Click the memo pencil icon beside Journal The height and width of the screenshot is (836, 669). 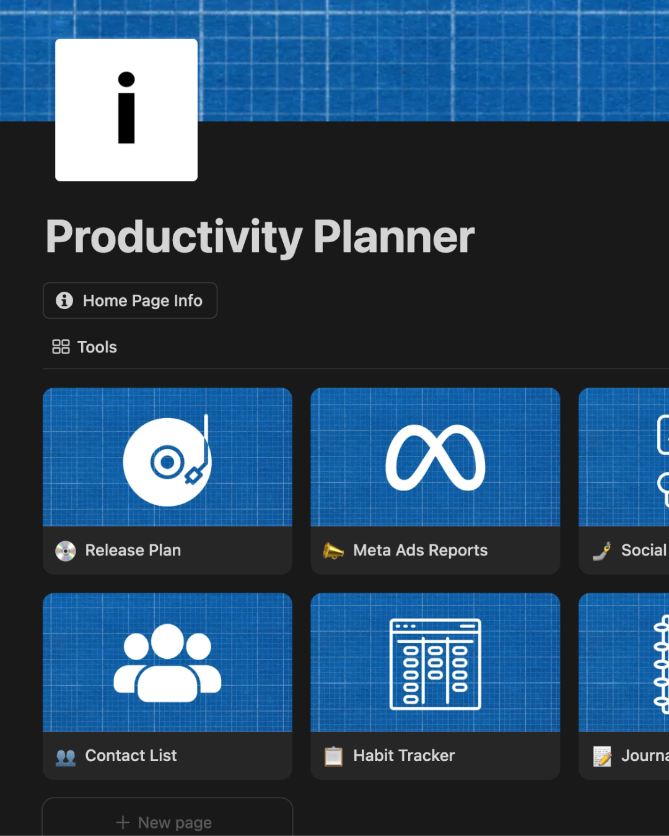click(x=602, y=756)
